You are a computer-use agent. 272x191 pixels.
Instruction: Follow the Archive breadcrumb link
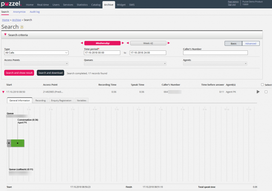[16, 20]
